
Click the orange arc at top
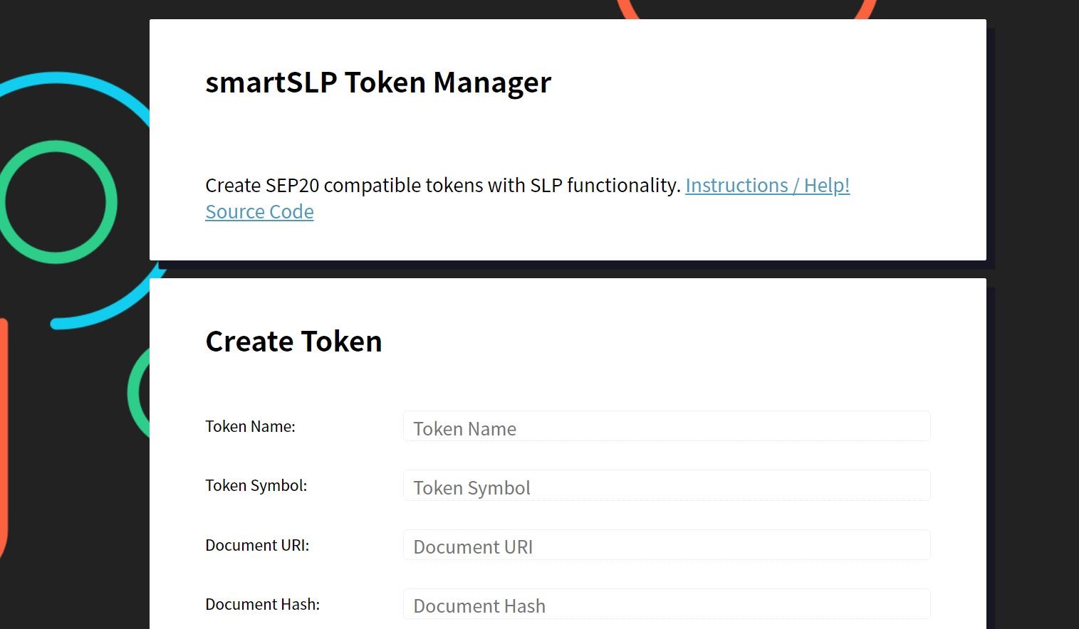(747, 9)
